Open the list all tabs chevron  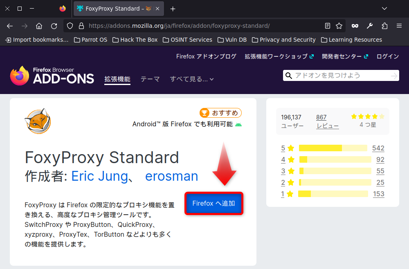[x=384, y=9]
